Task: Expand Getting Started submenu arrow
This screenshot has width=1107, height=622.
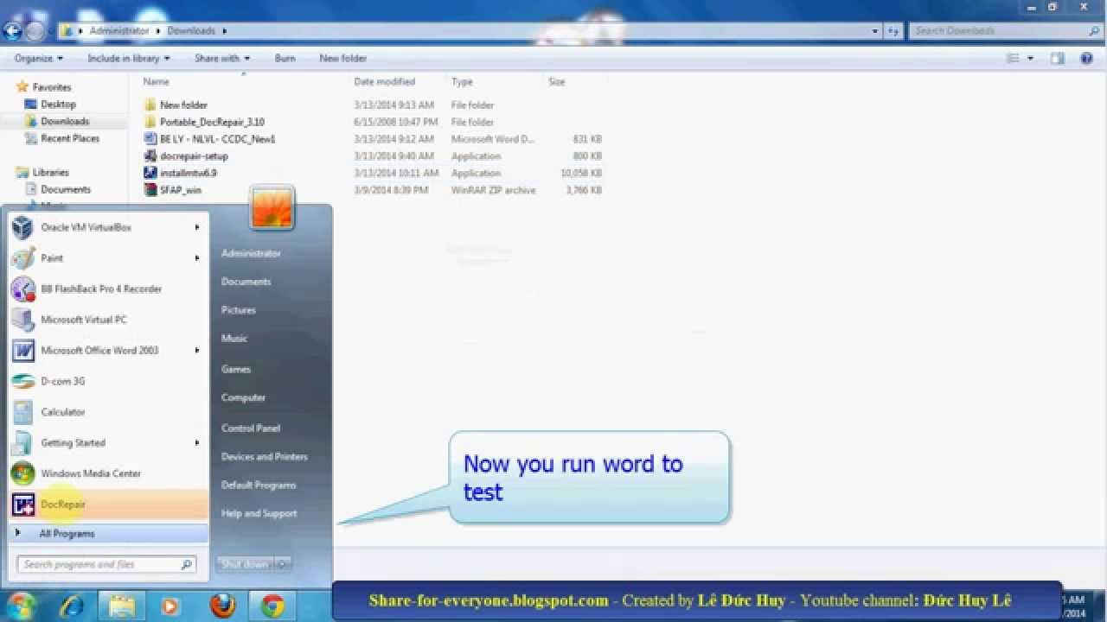Action: (197, 443)
